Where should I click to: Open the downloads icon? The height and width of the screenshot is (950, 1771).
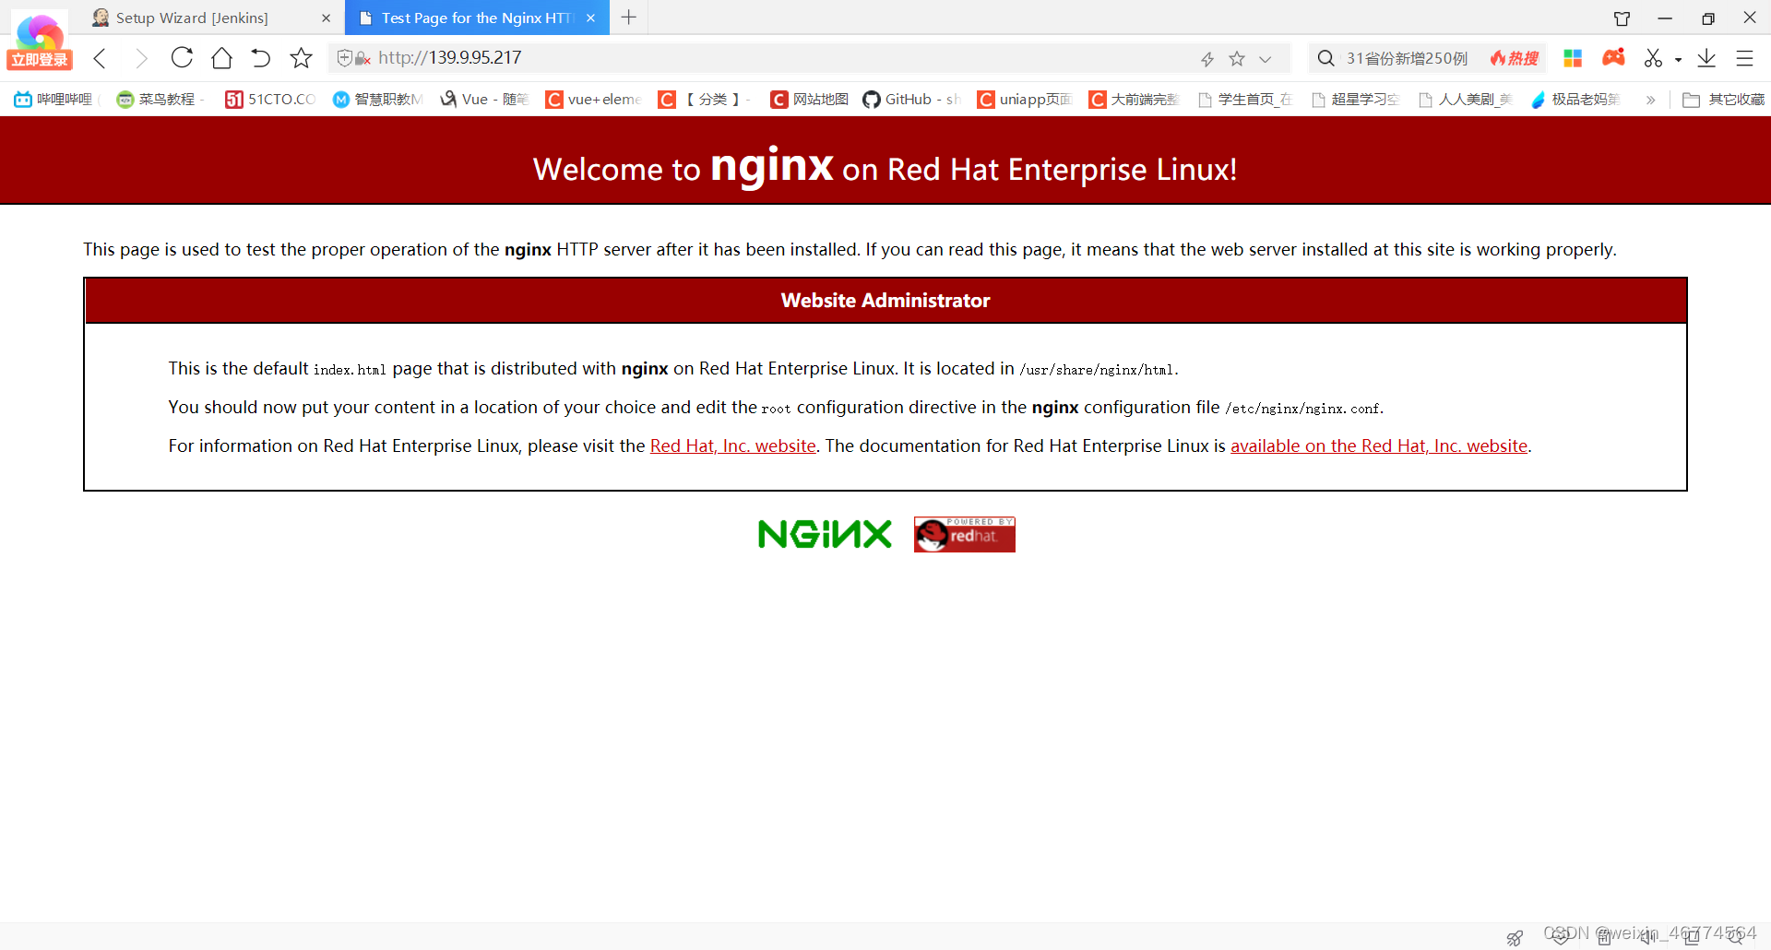pos(1706,58)
